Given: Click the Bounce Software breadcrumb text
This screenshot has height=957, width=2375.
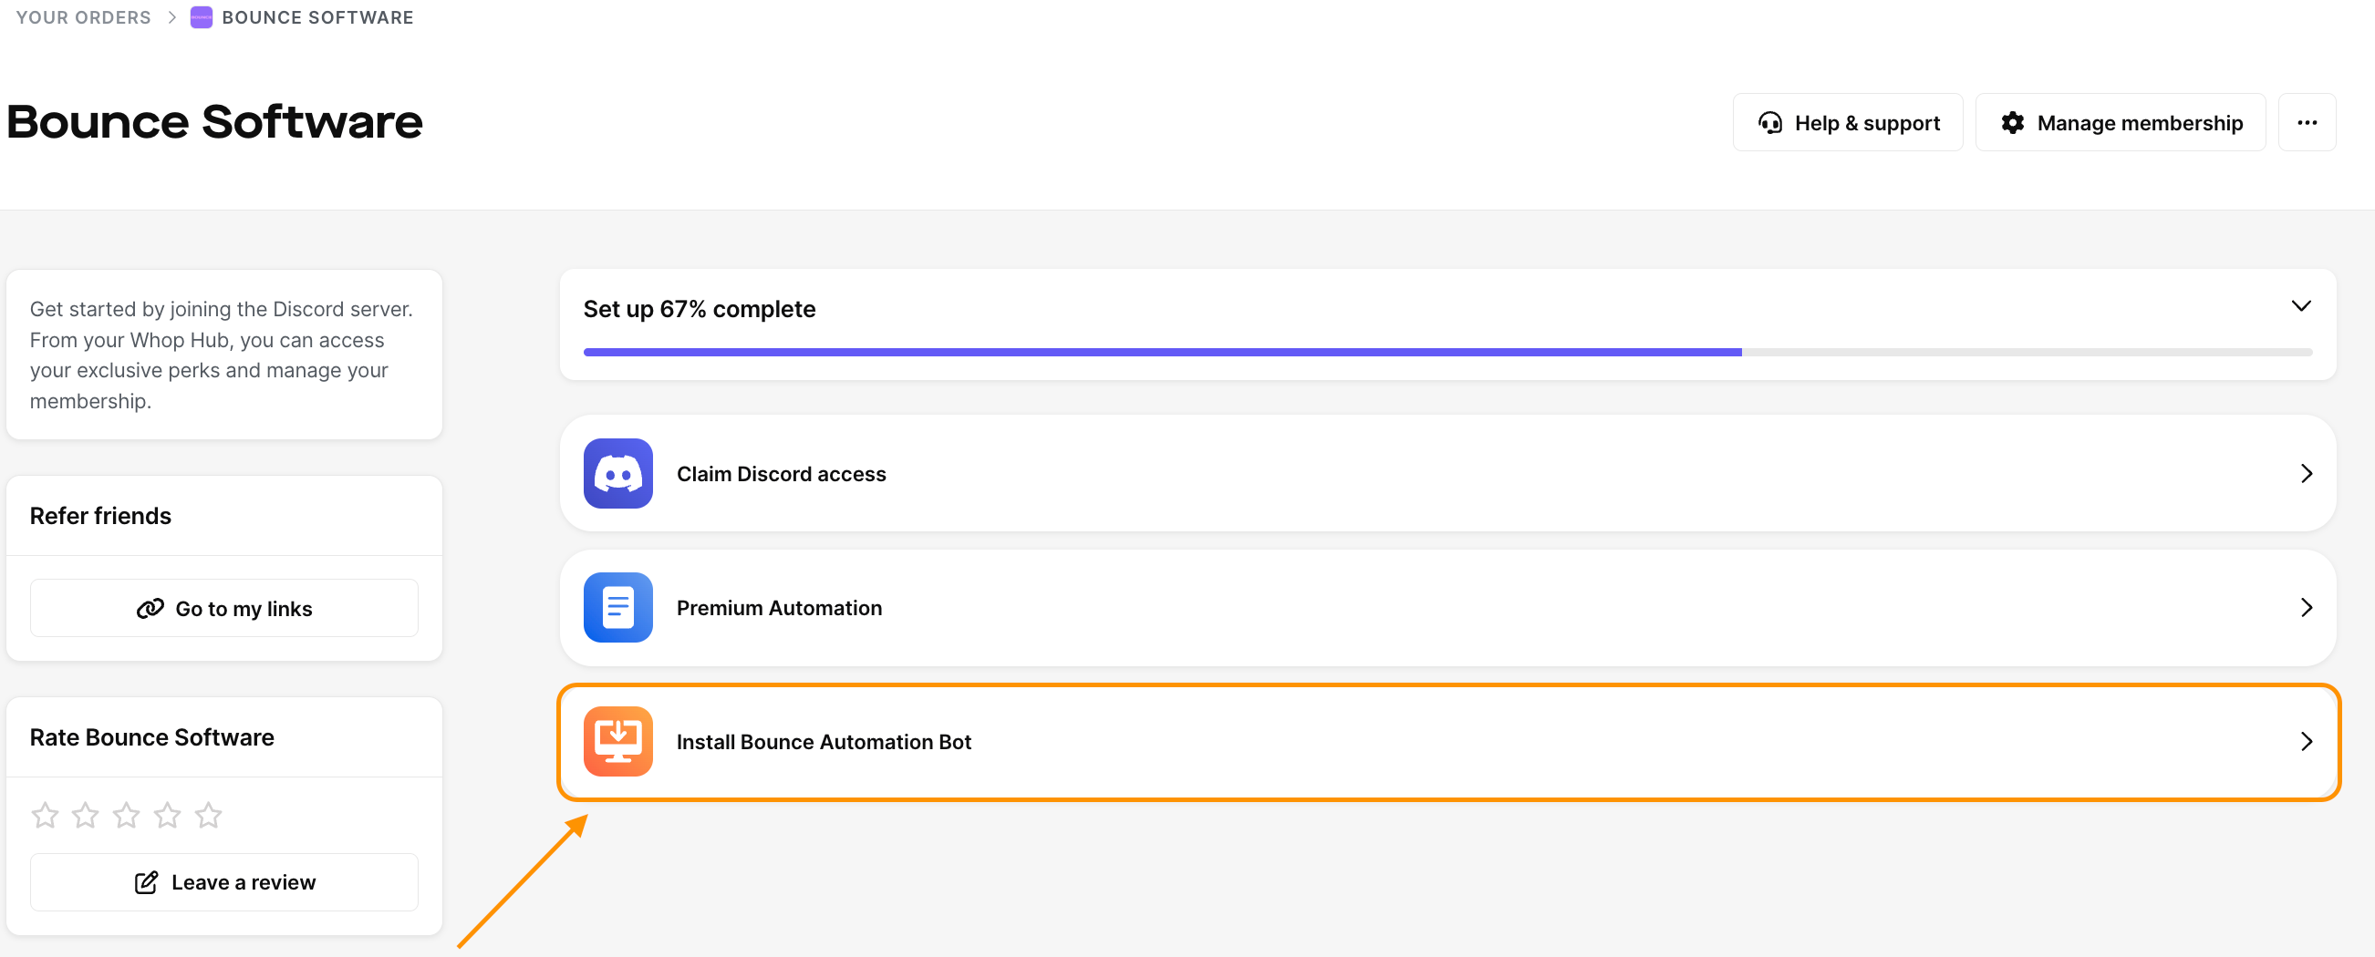Looking at the screenshot, I should (318, 17).
